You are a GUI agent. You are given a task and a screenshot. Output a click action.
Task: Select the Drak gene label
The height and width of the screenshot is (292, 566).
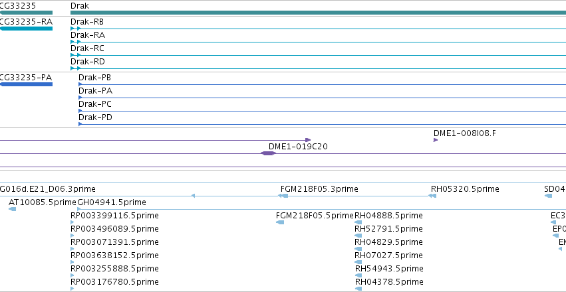click(80, 6)
